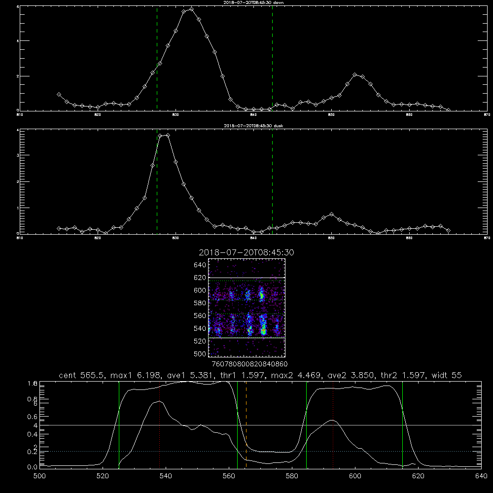Select the dusk curve's small secondary peak near 850
Image resolution: width=493 pixels, height=493 pixels.
tap(331, 214)
